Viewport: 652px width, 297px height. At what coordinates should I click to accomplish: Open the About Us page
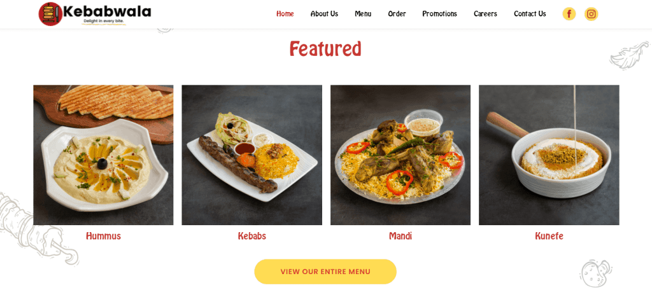point(324,14)
